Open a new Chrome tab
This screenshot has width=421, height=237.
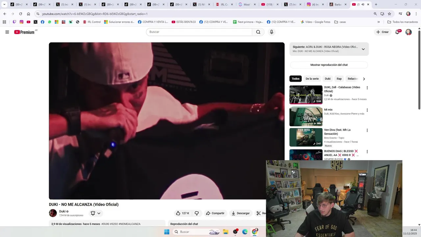click(x=376, y=5)
